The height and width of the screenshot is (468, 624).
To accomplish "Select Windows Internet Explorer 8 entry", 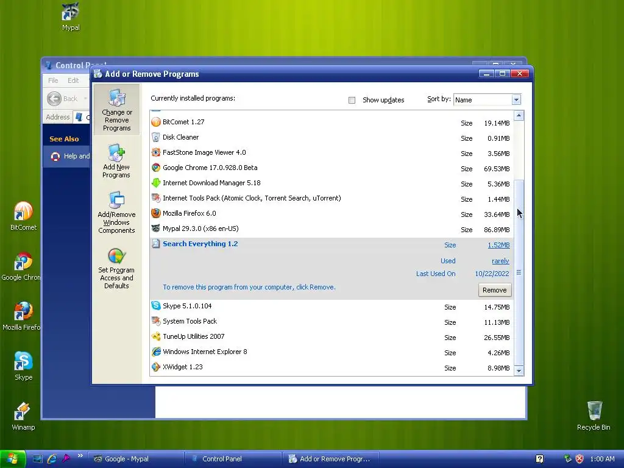I will pyautogui.click(x=331, y=352).
